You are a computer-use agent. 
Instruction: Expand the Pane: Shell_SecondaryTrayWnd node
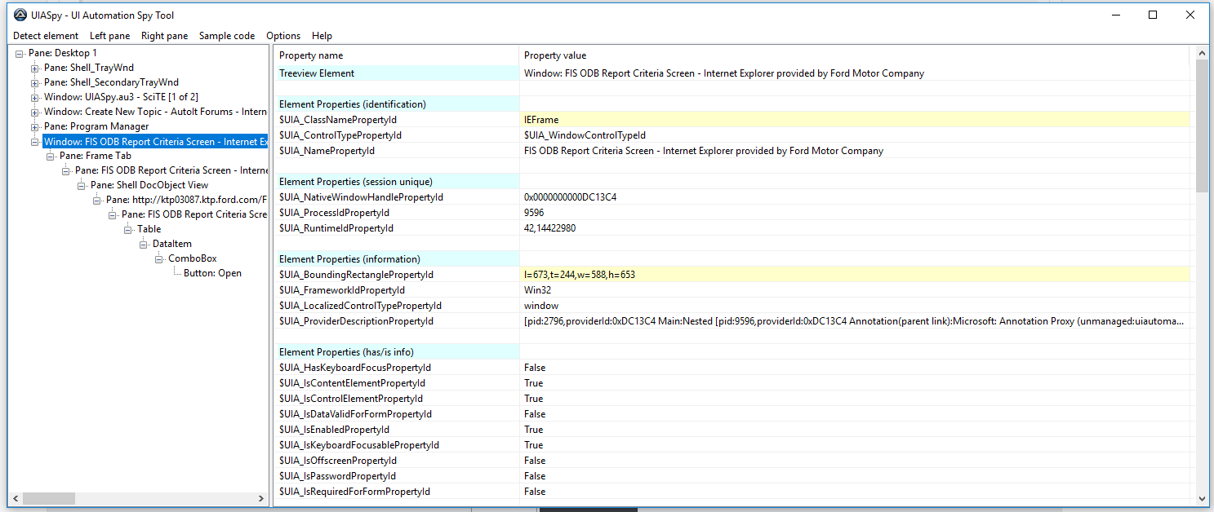click(35, 82)
